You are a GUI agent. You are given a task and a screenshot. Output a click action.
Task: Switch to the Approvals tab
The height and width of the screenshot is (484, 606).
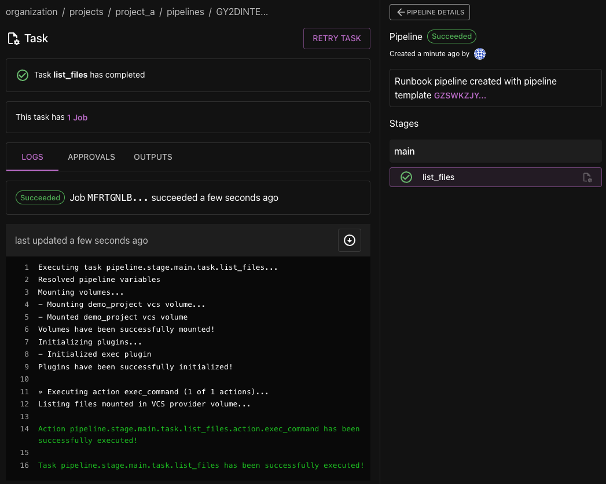pyautogui.click(x=91, y=157)
